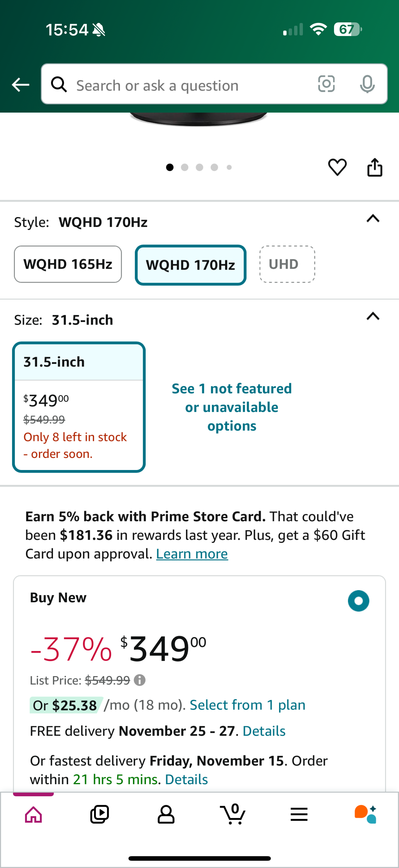Choose the WQHD 165Hz style option
The width and height of the screenshot is (399, 868).
coord(68,264)
